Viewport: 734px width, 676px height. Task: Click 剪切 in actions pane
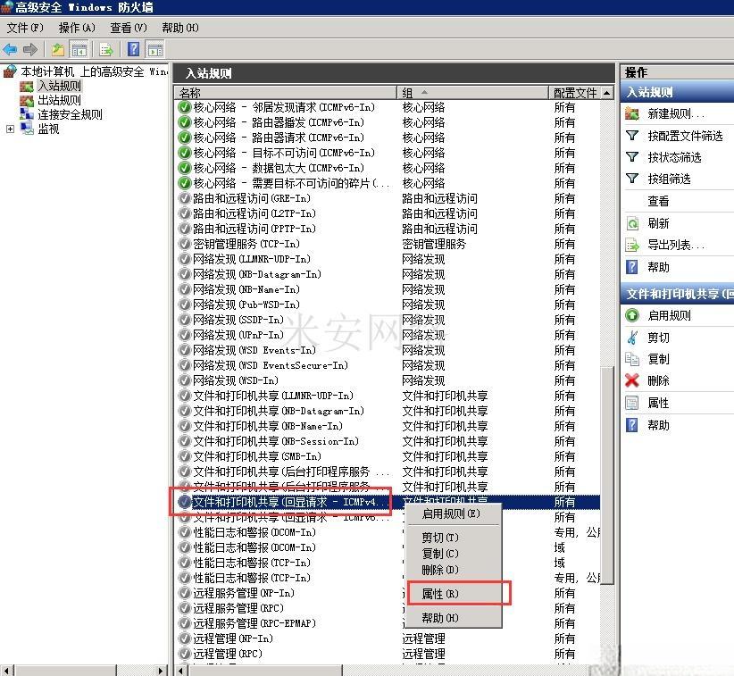[x=658, y=337]
